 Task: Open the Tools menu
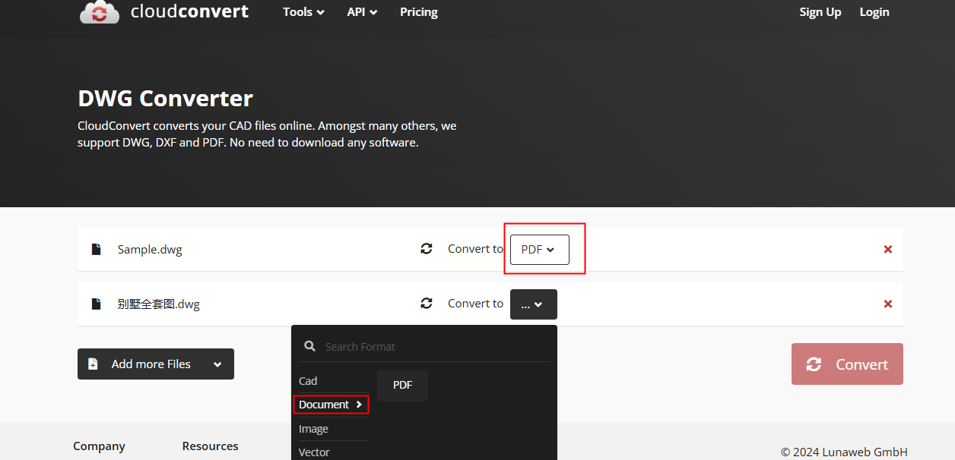click(303, 12)
